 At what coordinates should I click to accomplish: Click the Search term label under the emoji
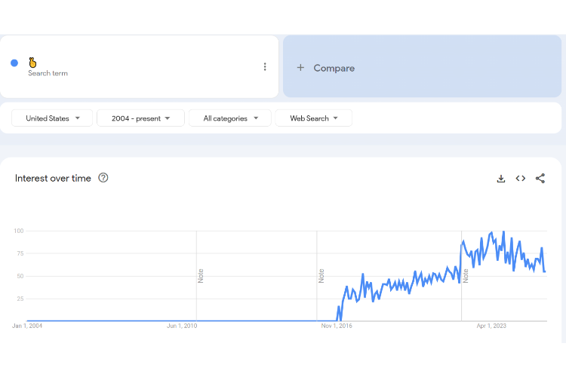[x=48, y=74]
